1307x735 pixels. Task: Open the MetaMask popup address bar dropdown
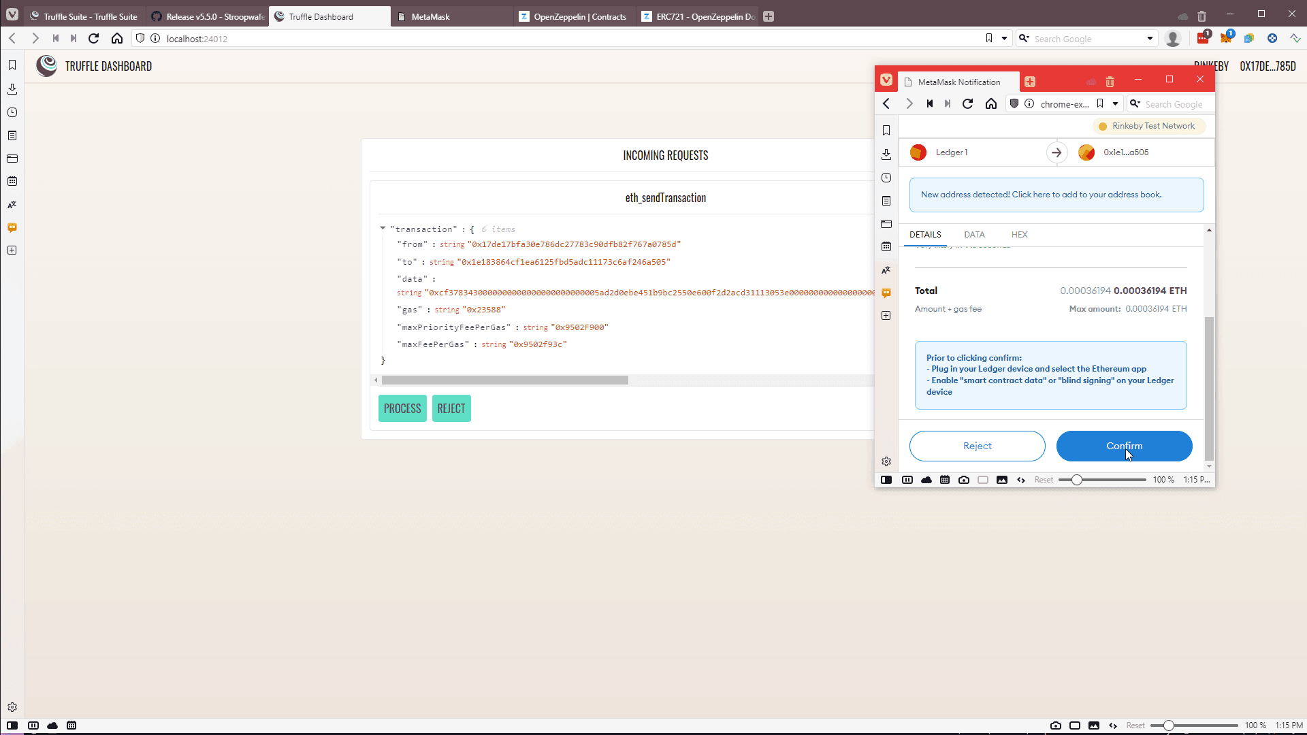tap(1115, 104)
